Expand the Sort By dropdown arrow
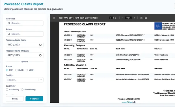 tap(41, 80)
